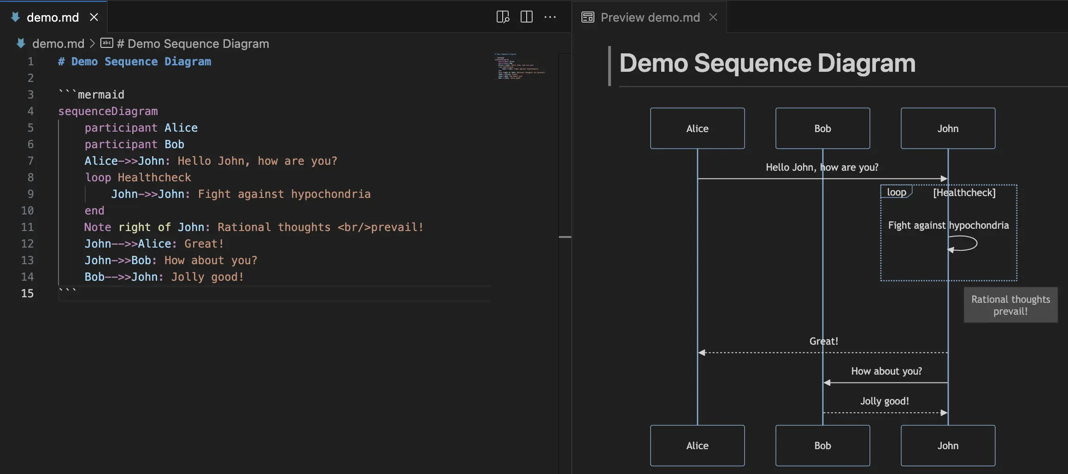Click line number 15 in gutter
The image size is (1068, 474).
[x=27, y=294]
